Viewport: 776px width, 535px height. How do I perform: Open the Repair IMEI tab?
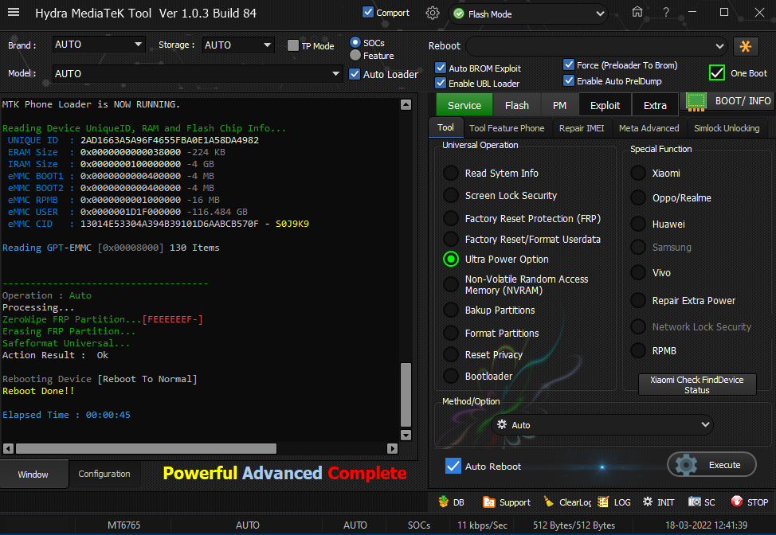582,128
